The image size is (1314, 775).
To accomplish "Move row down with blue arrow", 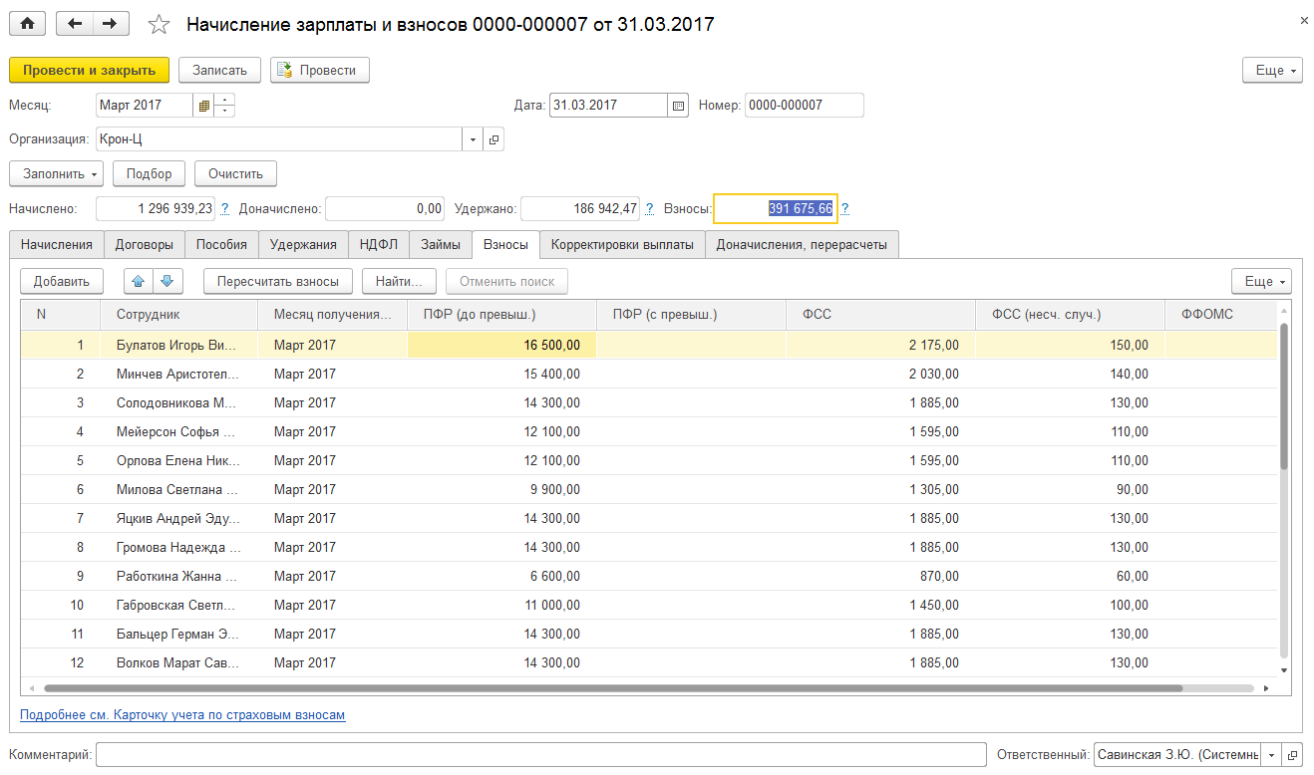I will (167, 281).
